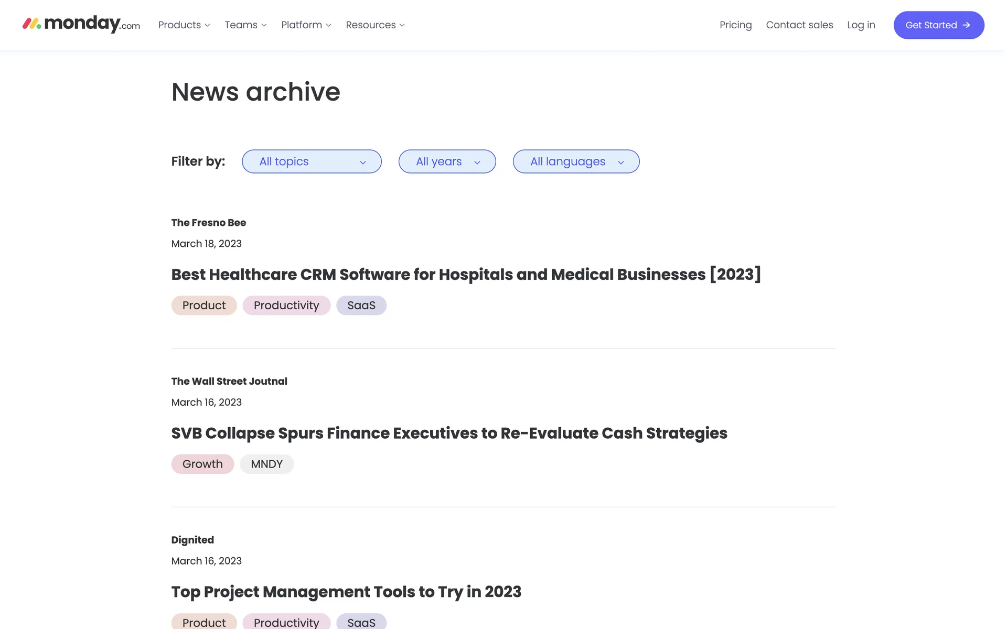Click the MNDY tag pill

[266, 464]
